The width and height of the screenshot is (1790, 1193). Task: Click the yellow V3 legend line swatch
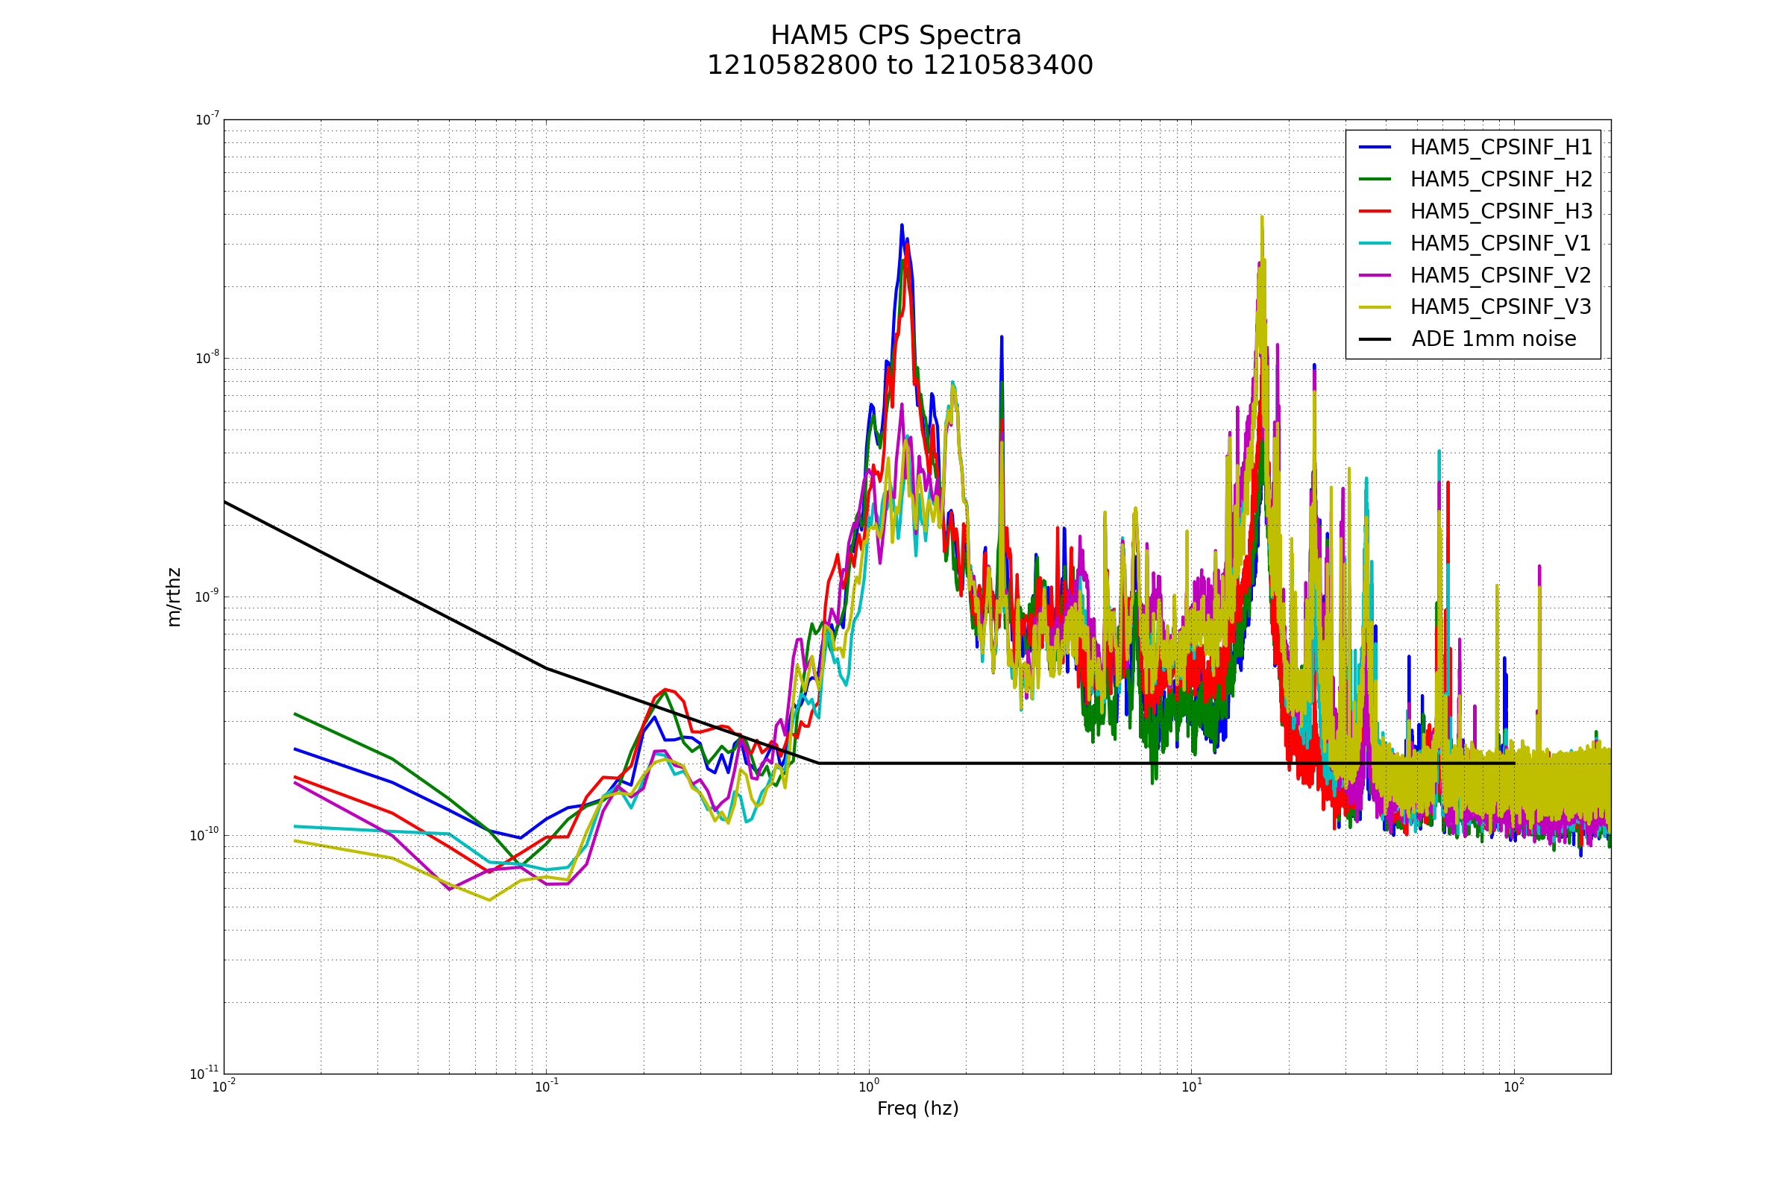pos(1375,306)
